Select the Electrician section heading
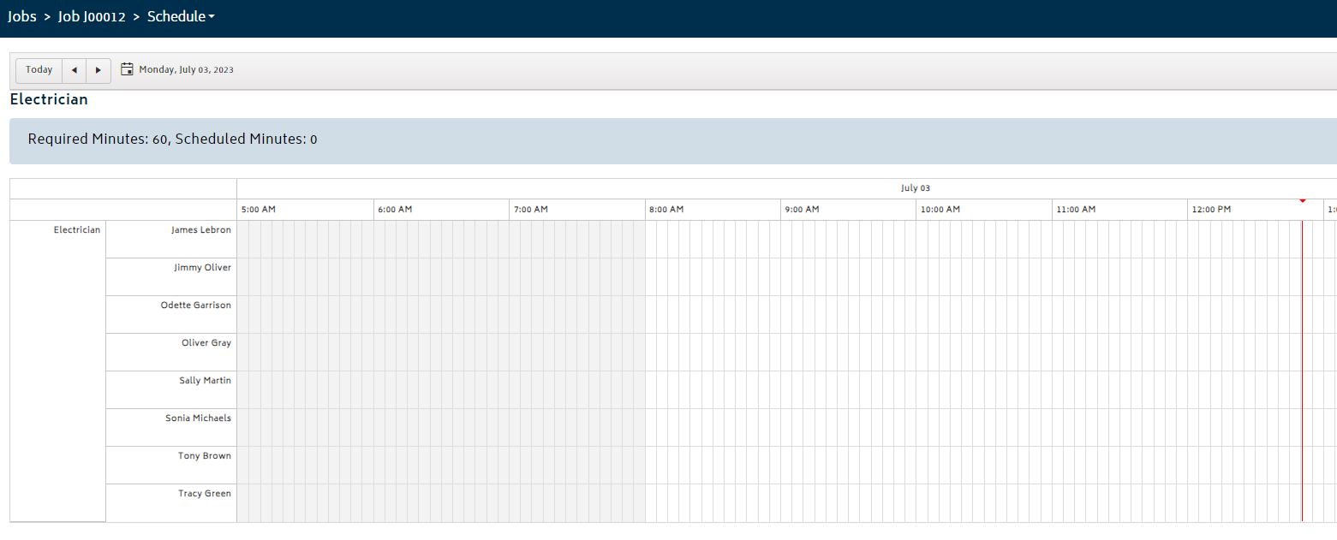Viewport: 1337px width, 540px height. pos(49,99)
